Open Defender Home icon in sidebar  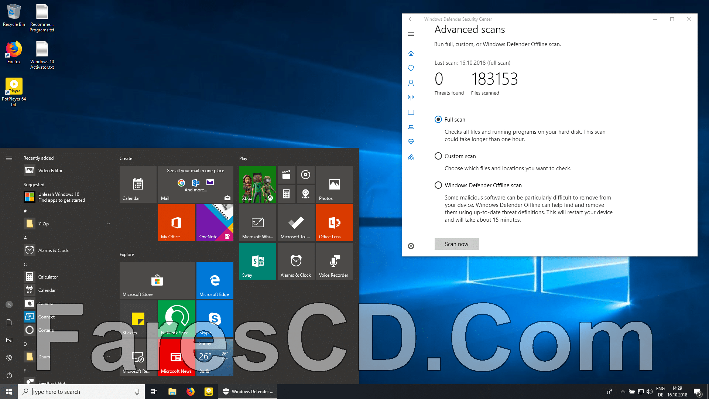tap(411, 54)
